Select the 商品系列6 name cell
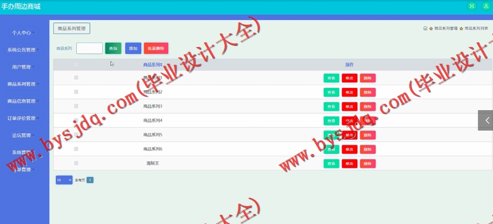Screen dimensions: 493x224 (x=152, y=149)
